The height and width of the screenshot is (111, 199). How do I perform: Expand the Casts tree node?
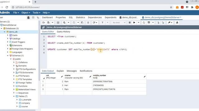(7, 35)
